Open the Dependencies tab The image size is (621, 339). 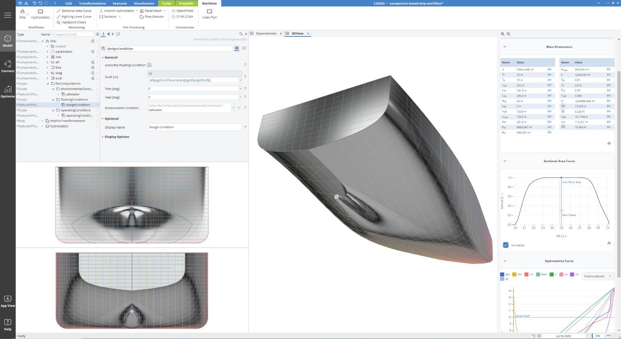tap(266, 34)
